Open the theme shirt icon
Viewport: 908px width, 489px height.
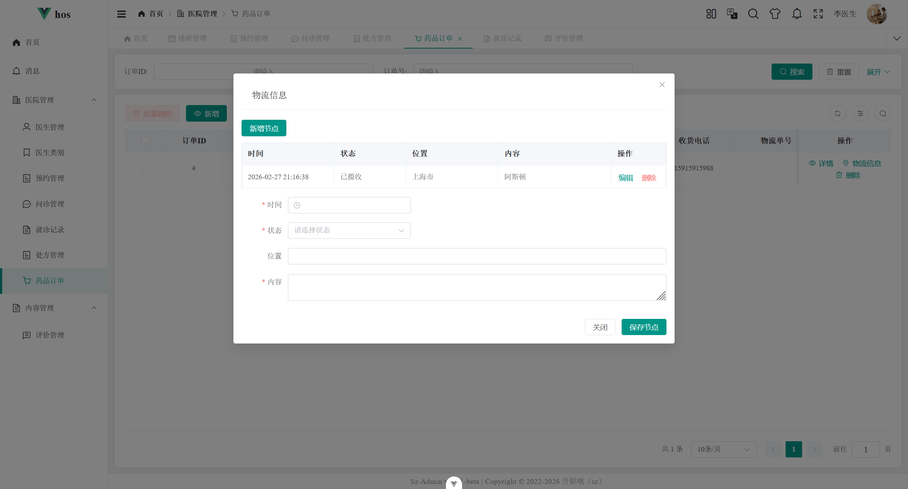(x=775, y=14)
